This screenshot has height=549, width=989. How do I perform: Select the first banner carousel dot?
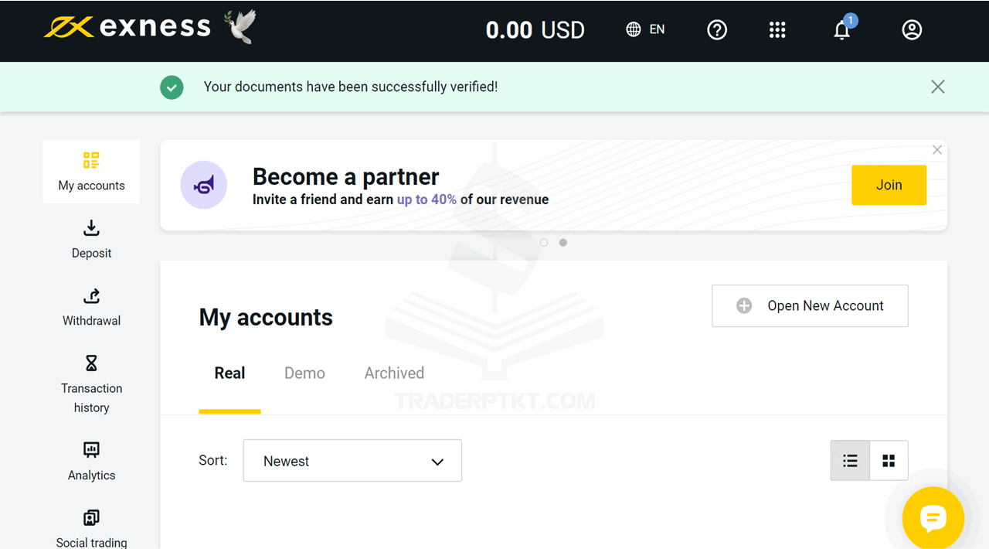pos(544,243)
